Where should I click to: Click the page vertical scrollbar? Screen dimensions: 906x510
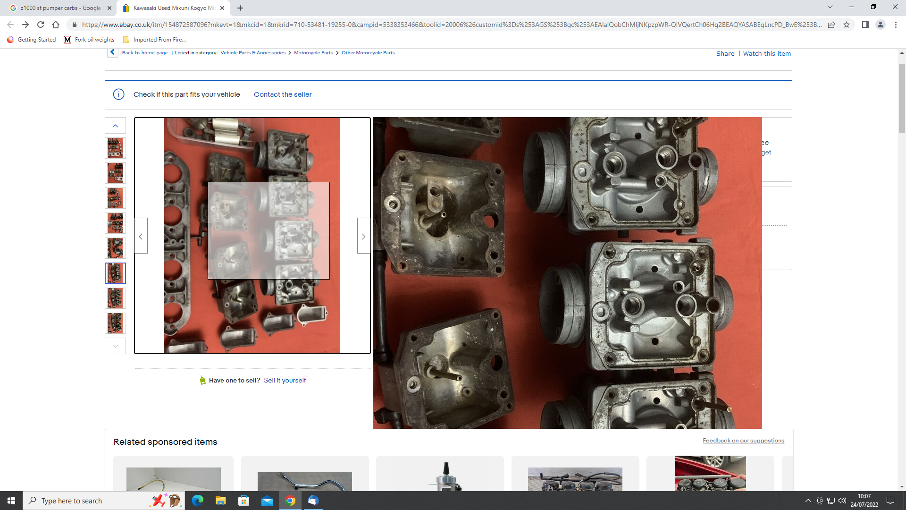click(902, 99)
